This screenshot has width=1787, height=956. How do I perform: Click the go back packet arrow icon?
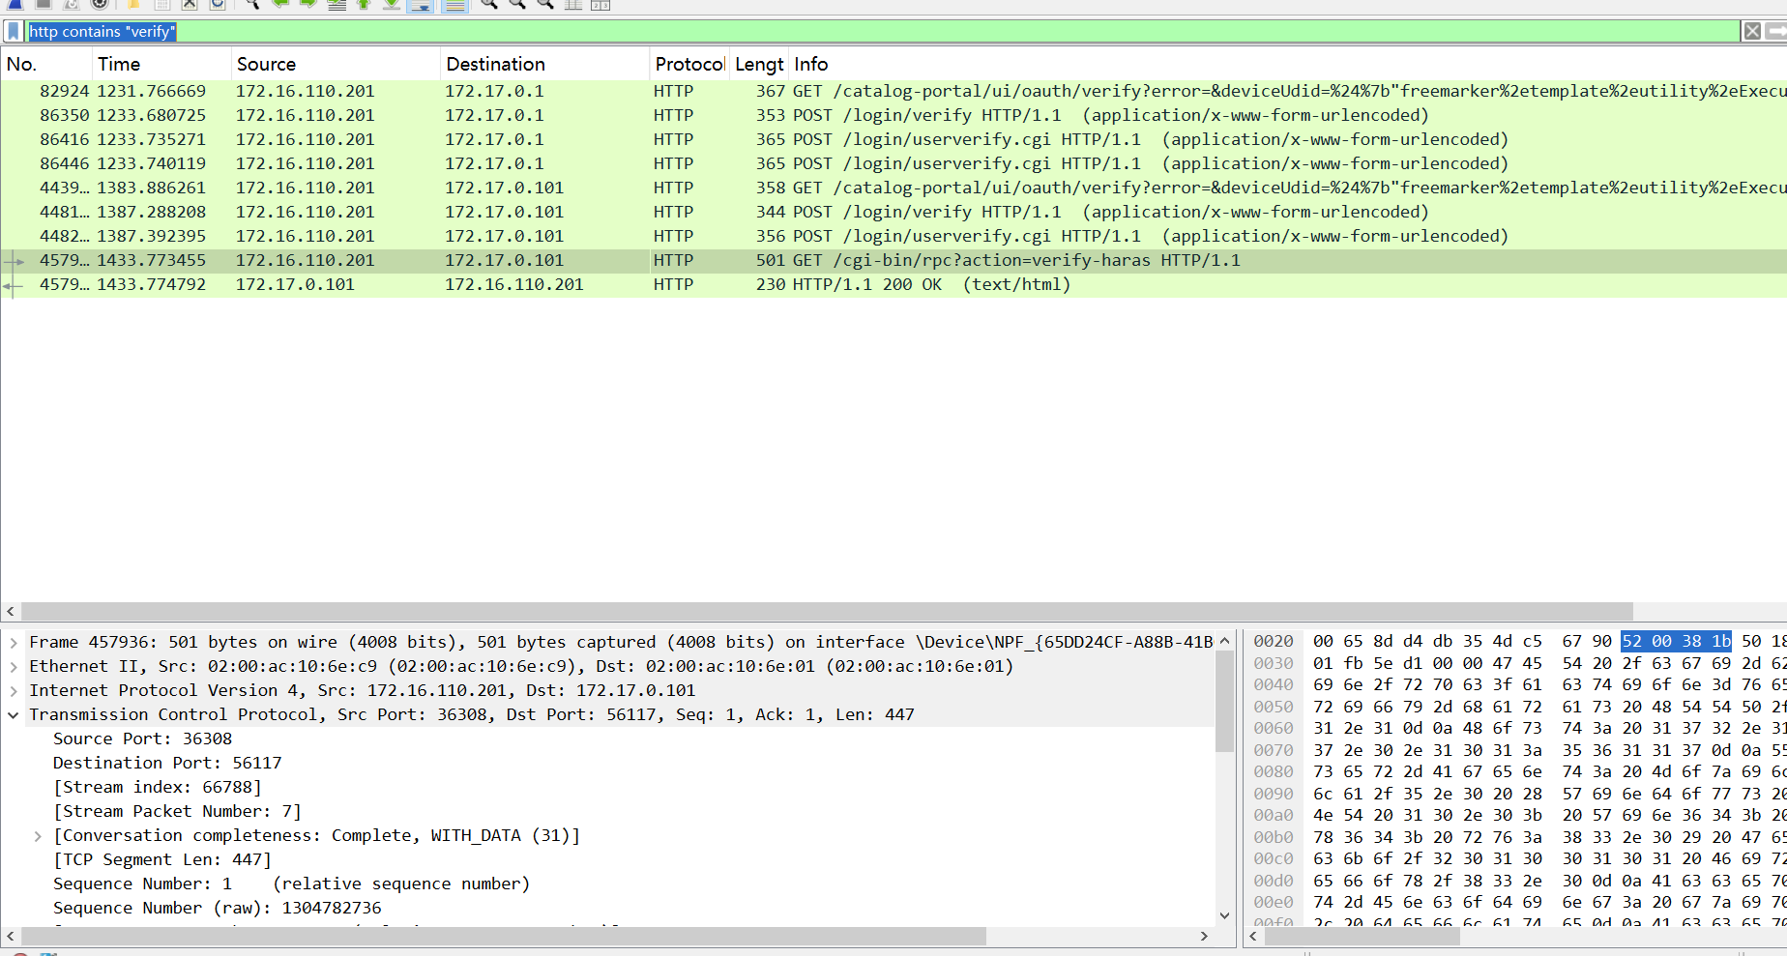tap(280, 4)
